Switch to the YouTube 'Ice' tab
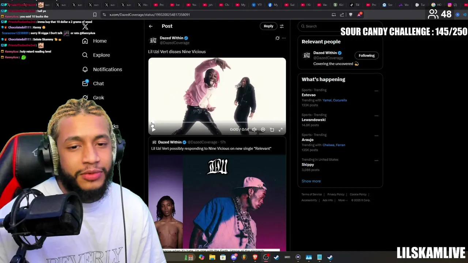The height and width of the screenshot is (263, 468). pyautogui.click(x=175, y=5)
